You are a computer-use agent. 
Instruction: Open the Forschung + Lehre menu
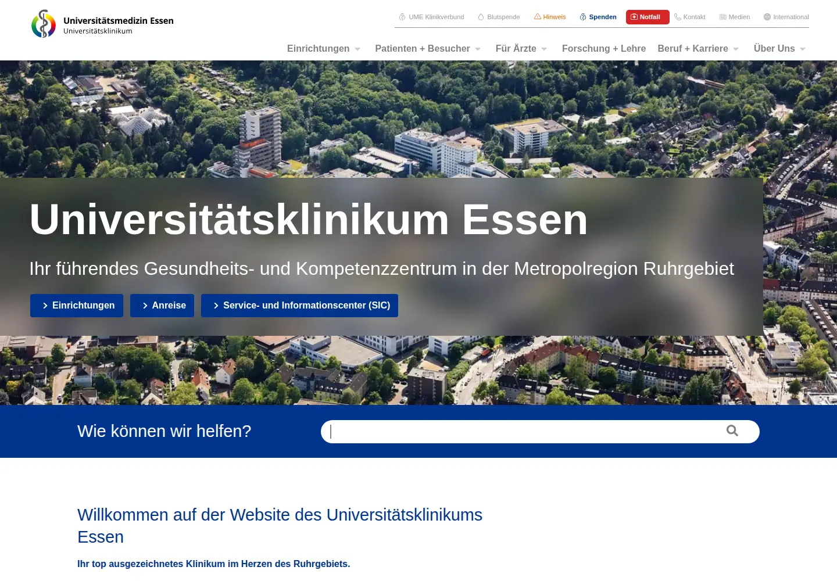(x=604, y=49)
